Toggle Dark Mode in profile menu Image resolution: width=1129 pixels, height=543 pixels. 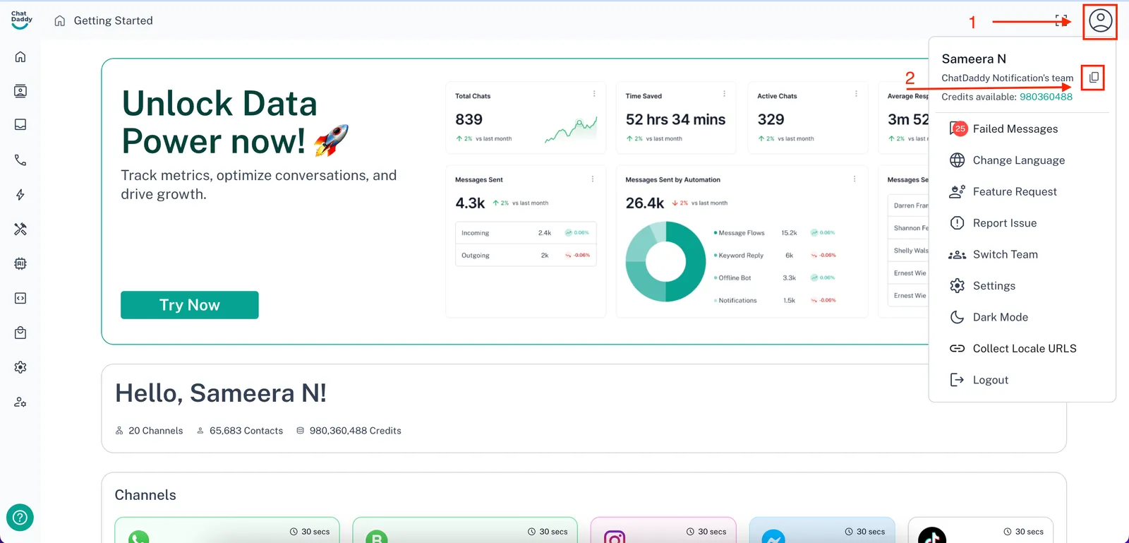tap(1000, 317)
